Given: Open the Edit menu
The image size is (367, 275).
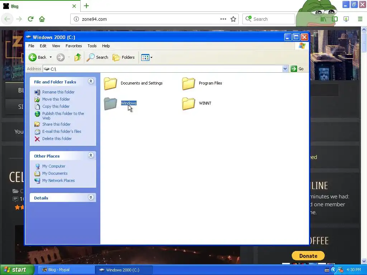Looking at the screenshot, I should (x=43, y=46).
